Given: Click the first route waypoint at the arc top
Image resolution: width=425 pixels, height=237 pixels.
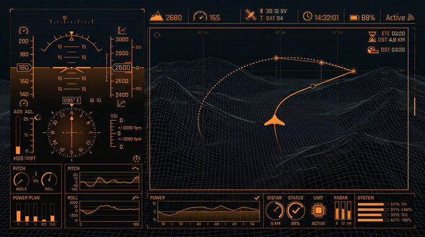Looking at the screenshot, I should tap(276, 58).
